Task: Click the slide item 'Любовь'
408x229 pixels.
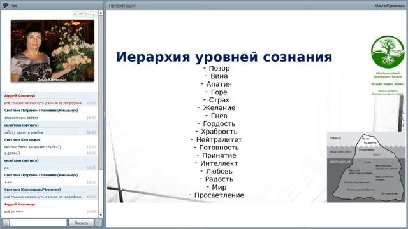Action: coord(219,171)
